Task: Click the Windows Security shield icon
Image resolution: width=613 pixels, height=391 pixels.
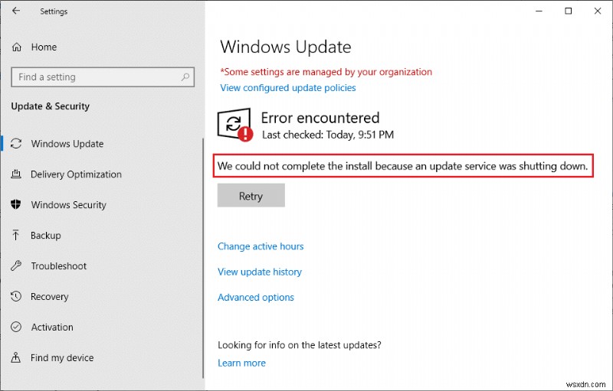Action: [16, 205]
